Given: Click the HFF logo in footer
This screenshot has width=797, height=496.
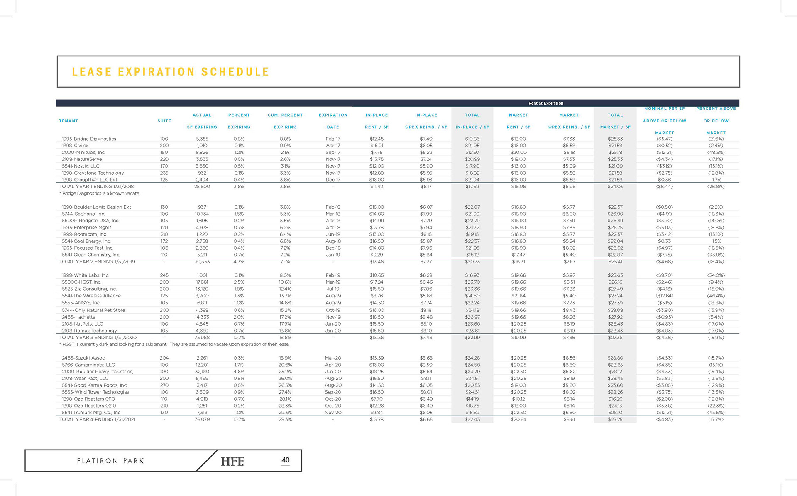Looking at the screenshot, I should click(232, 461).
